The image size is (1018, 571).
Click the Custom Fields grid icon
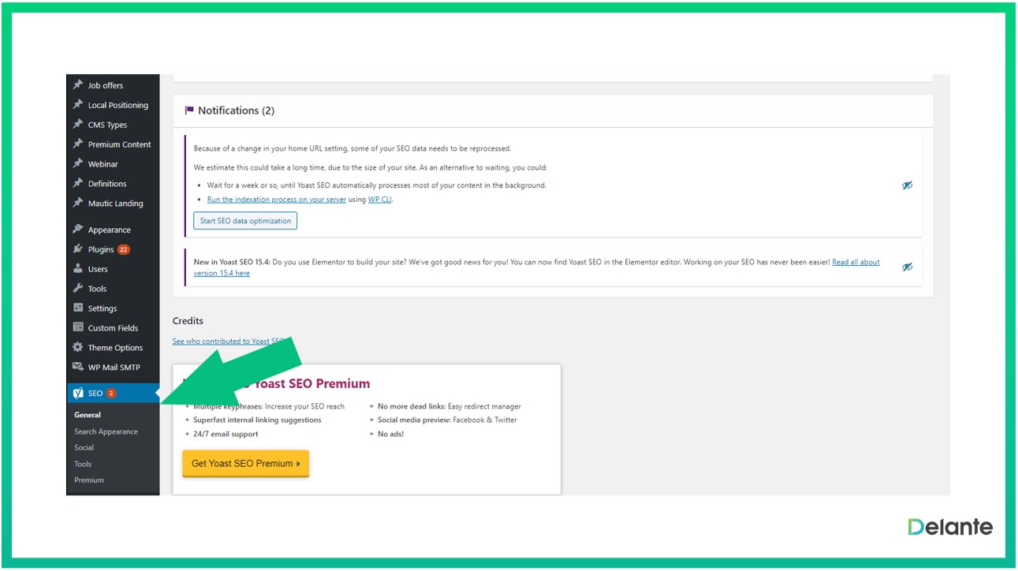[x=78, y=328]
